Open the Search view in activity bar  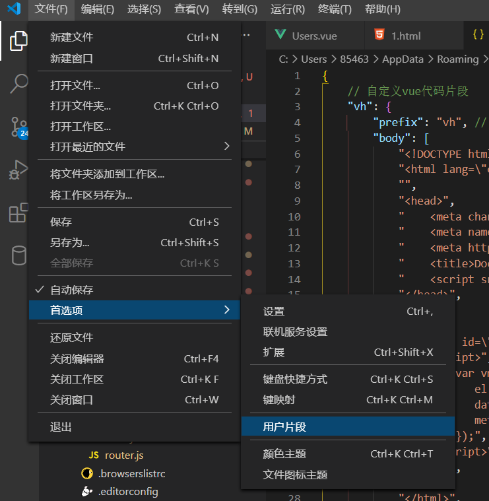19,84
